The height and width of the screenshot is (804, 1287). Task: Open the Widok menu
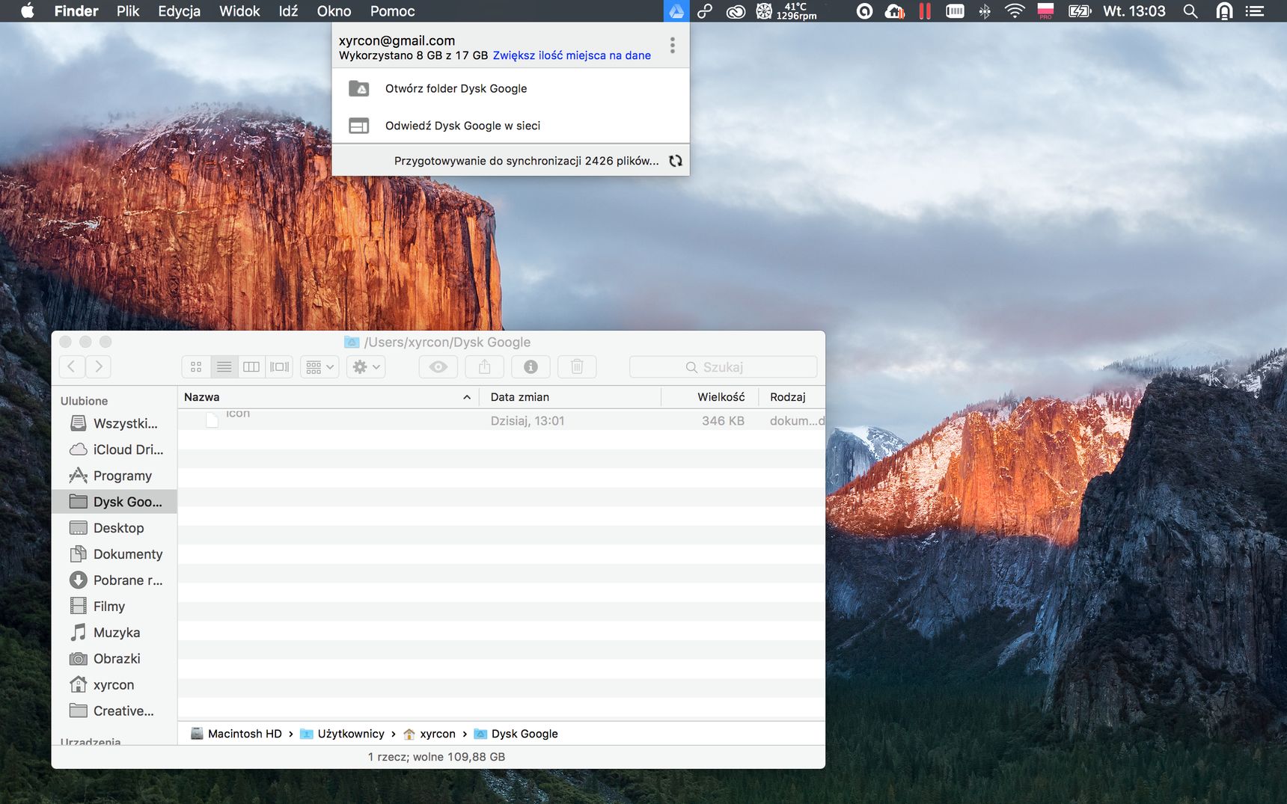pos(239,11)
